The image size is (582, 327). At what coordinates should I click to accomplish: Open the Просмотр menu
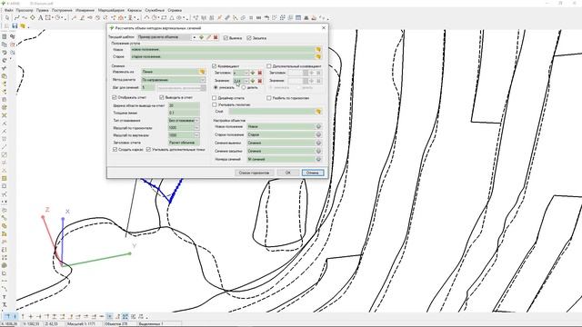[25, 10]
